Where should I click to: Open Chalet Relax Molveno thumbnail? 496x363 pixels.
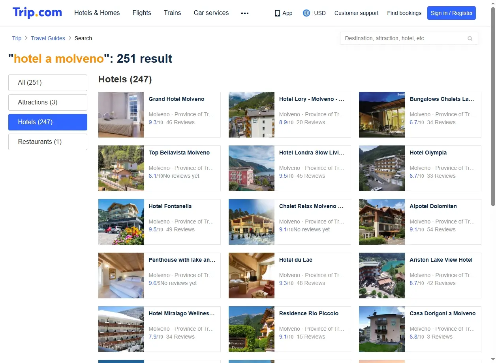(252, 222)
